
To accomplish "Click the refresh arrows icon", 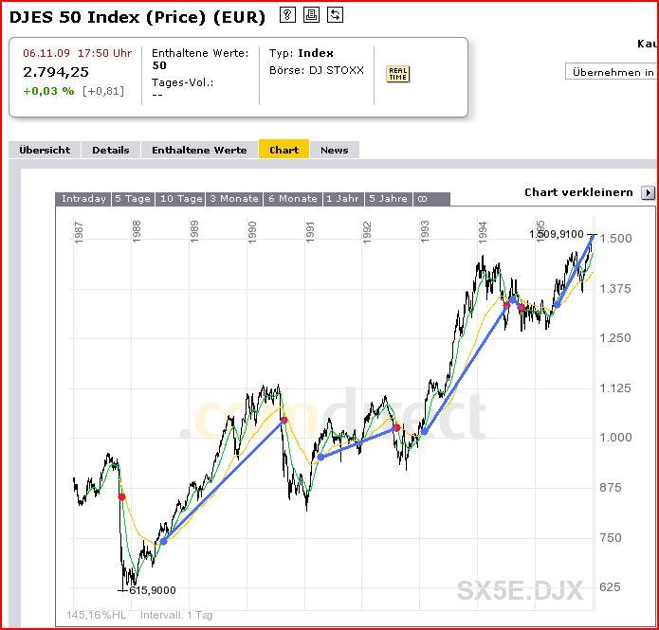I will (335, 15).
